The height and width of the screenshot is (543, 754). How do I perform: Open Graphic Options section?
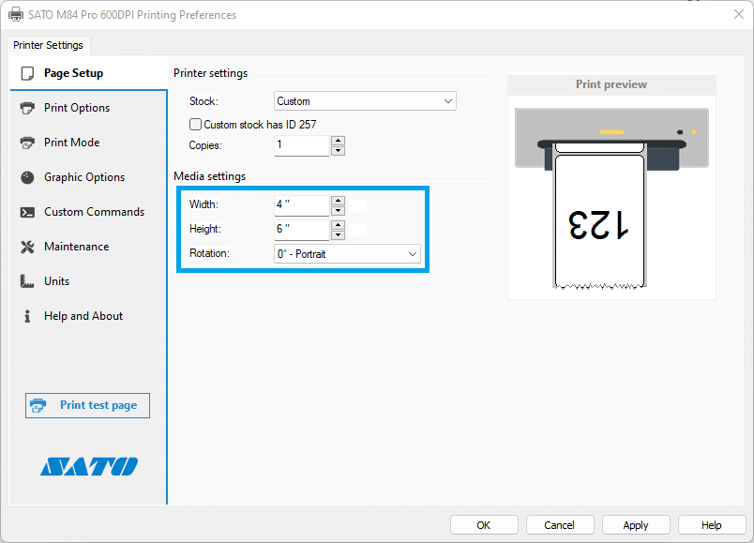coord(88,177)
